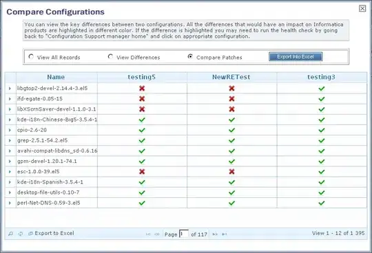Expand the libgtop2-devel-2.14.4-3.el5 row

pyautogui.click(x=10, y=88)
